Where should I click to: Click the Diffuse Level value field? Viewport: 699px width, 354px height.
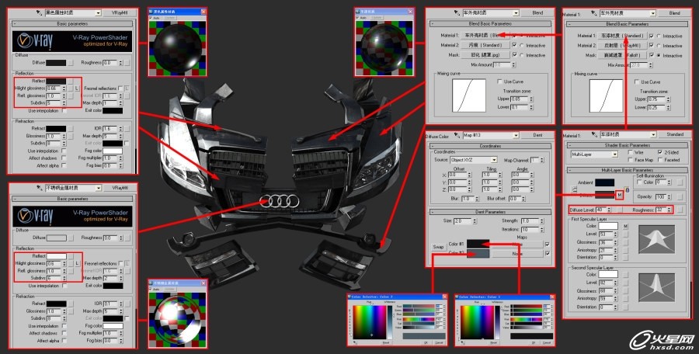(600, 210)
